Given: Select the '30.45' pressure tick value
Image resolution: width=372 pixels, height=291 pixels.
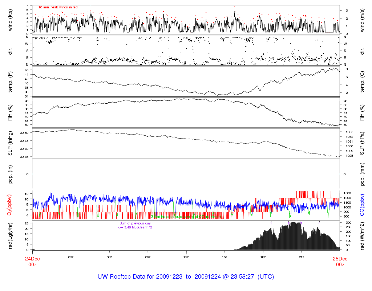Looking at the screenshot, I should point(24,141).
